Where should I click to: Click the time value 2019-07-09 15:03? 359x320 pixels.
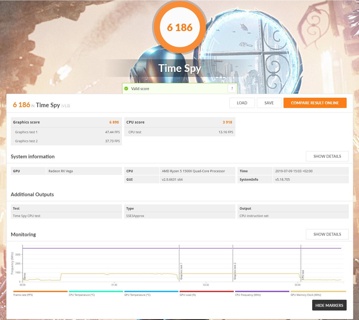pos(294,171)
